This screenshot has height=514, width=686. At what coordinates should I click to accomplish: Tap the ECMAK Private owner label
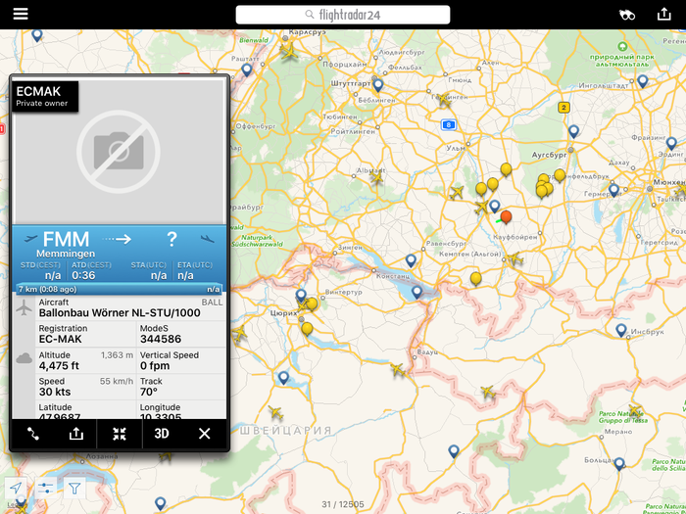click(45, 96)
